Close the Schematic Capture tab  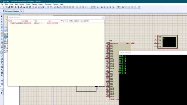click(21, 11)
